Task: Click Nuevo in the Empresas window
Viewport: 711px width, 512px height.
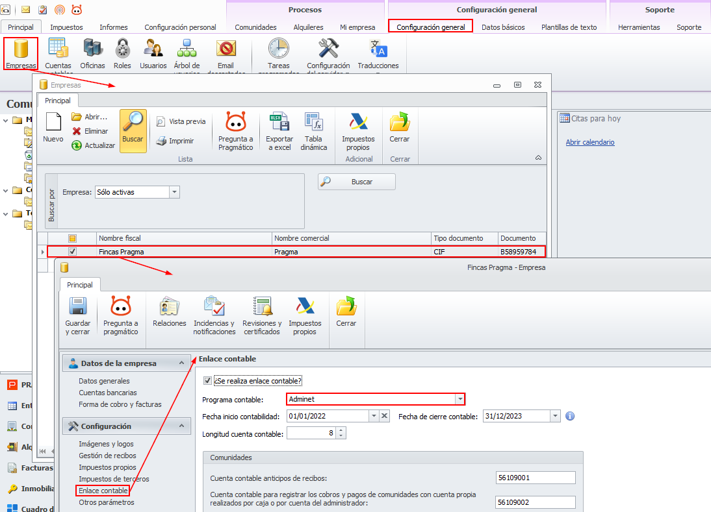Action: [53, 128]
